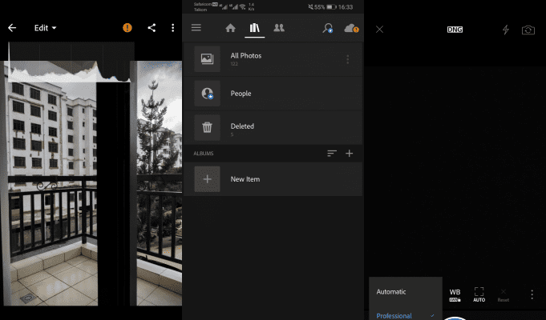
Task: Tap the Wi-Fi icon in the status bar
Action: pyautogui.click(x=243, y=6)
